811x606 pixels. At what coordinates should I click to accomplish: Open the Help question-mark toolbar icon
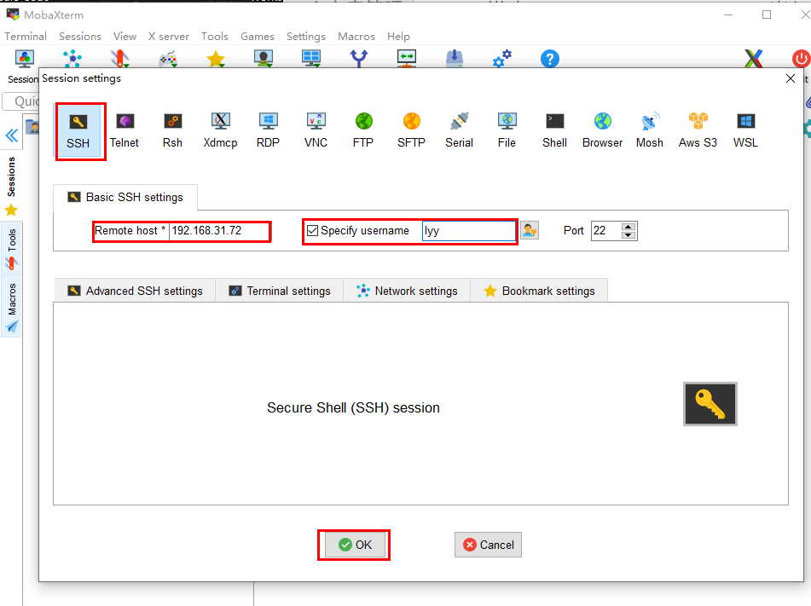[x=550, y=59]
